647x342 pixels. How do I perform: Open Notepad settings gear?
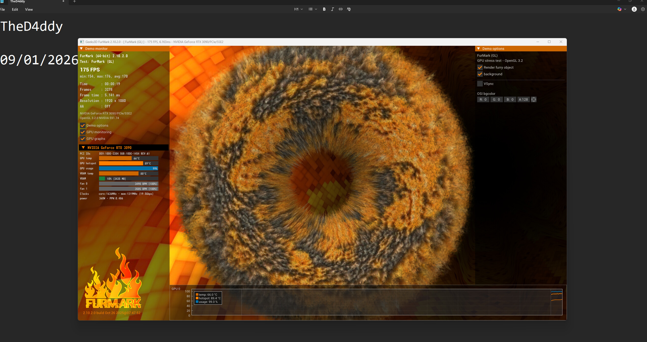(x=643, y=9)
